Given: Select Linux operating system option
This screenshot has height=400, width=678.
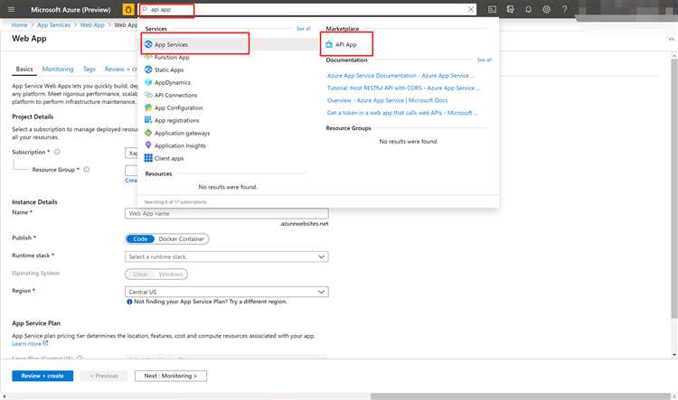Looking at the screenshot, I should 140,274.
